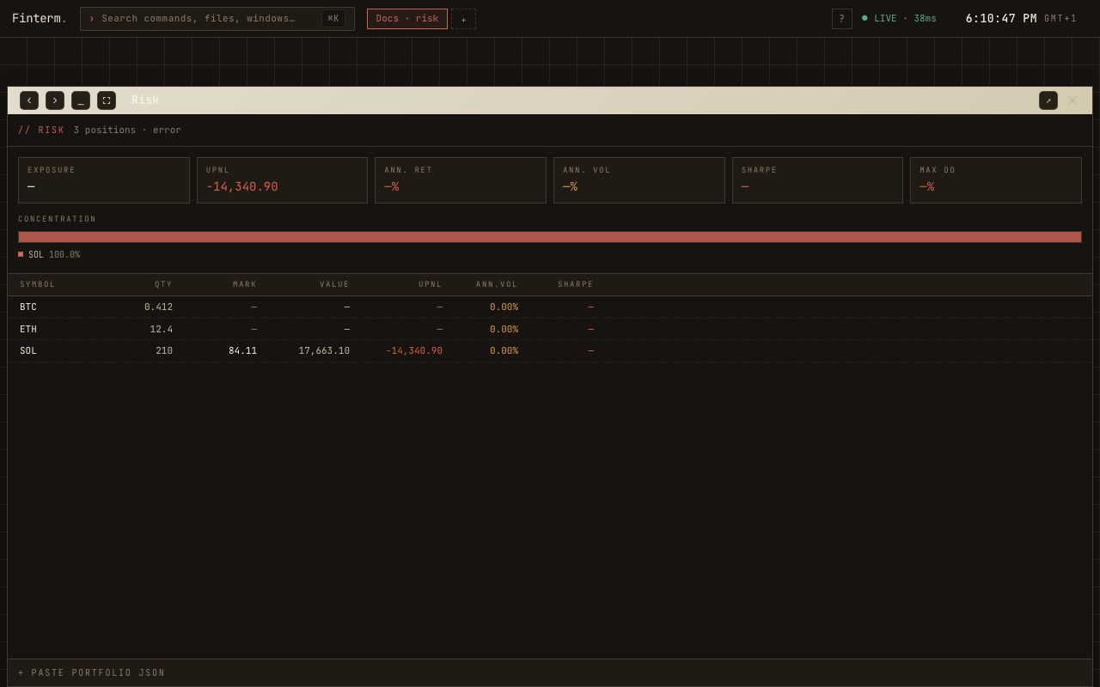Click the 6:10:47 PM clock
This screenshot has height=687, width=1100.
click(x=1001, y=19)
